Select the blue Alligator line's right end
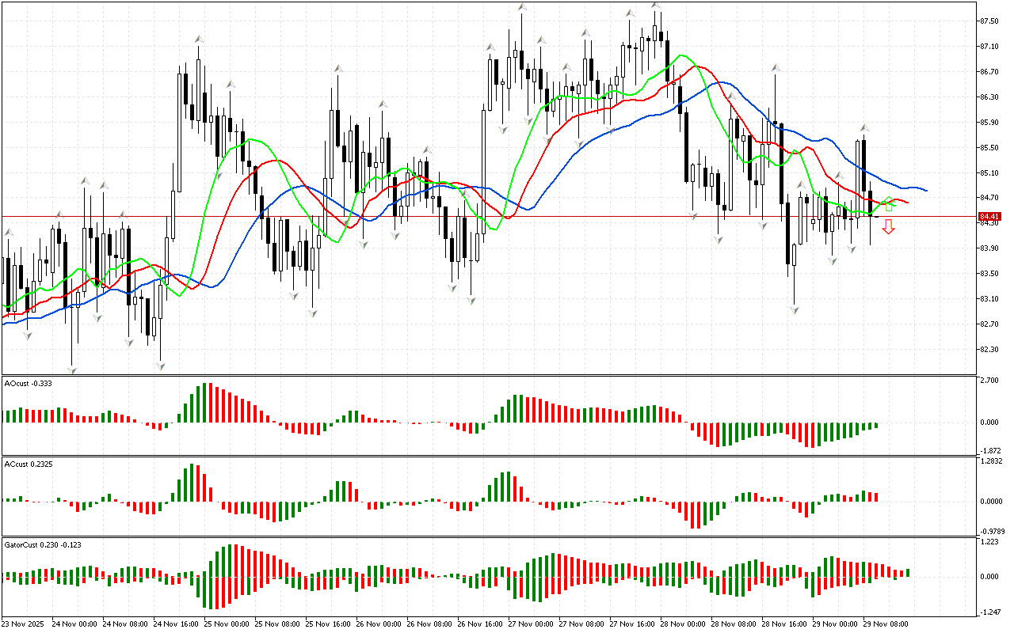The height and width of the screenshot is (633, 1014). point(925,190)
